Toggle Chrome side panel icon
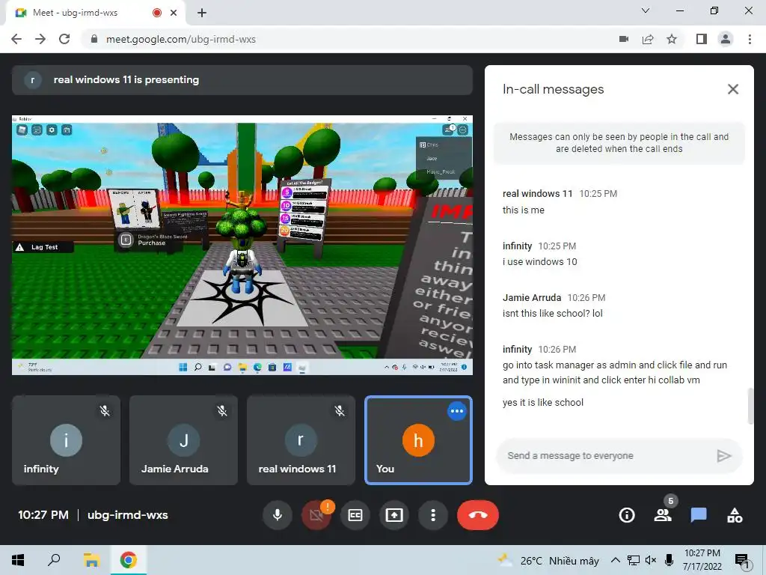 coord(702,39)
